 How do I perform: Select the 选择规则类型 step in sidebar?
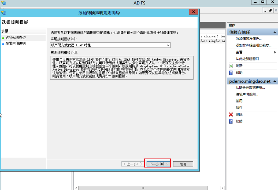pyautogui.click(x=16, y=37)
